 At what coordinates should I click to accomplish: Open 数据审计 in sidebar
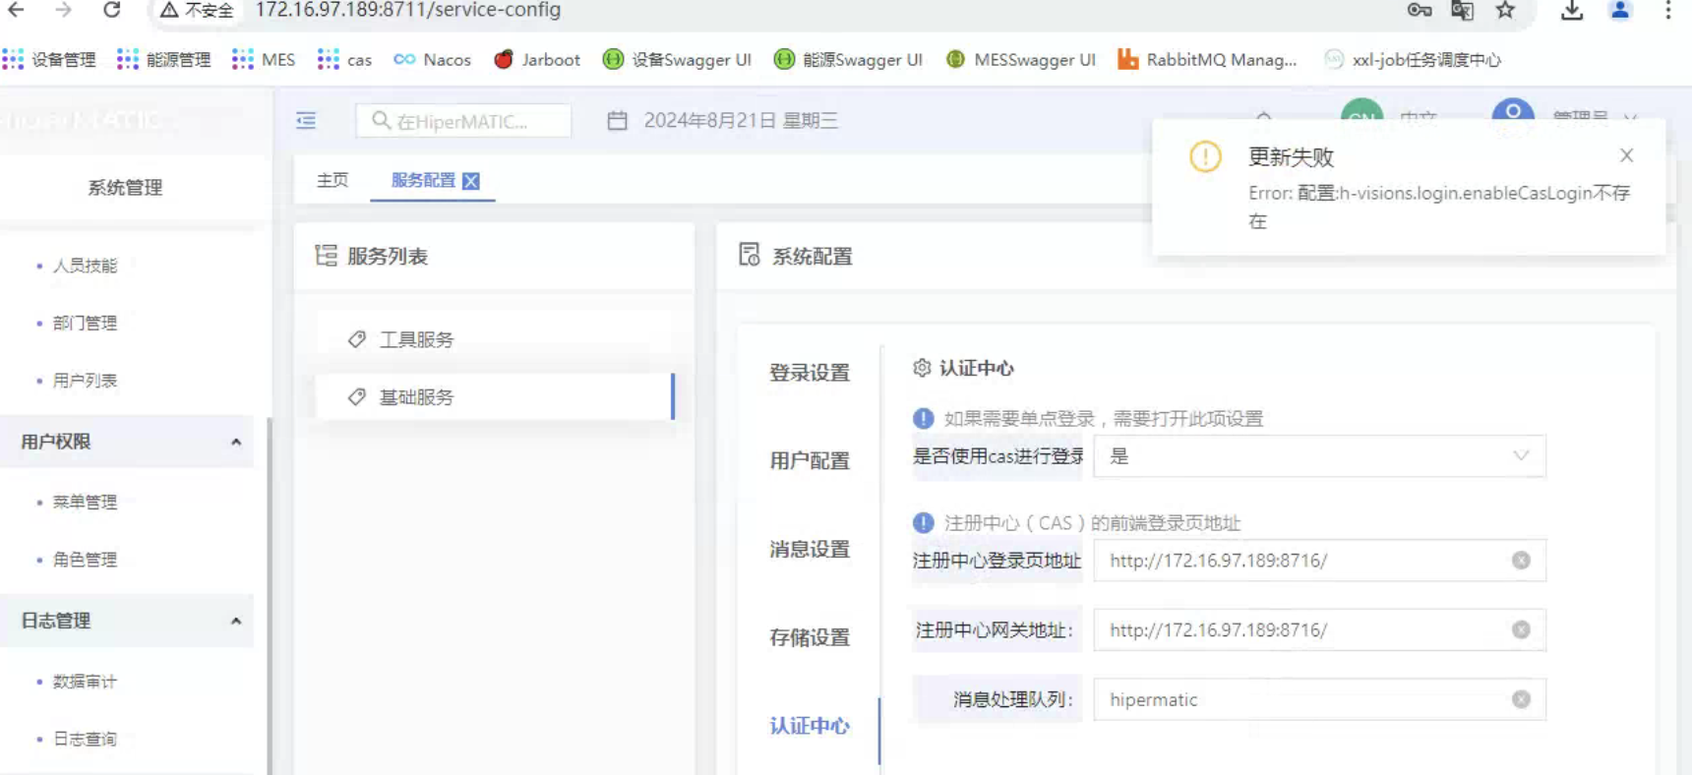[85, 682]
